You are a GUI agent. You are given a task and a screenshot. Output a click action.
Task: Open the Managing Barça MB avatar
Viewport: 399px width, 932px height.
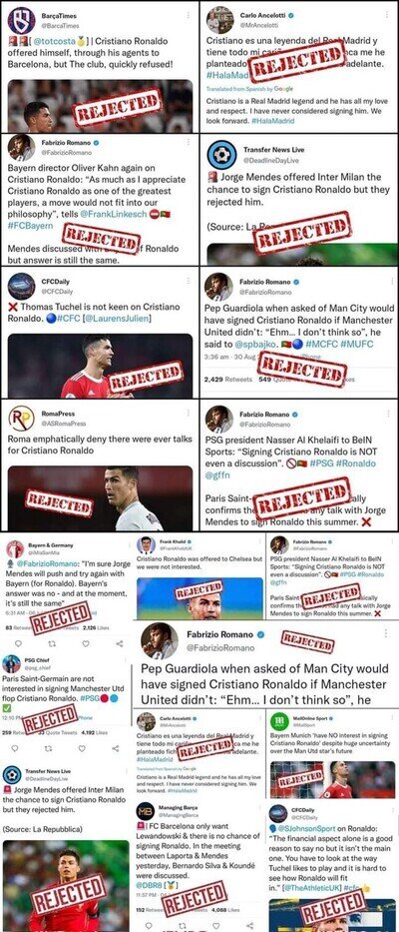pyautogui.click(x=146, y=812)
